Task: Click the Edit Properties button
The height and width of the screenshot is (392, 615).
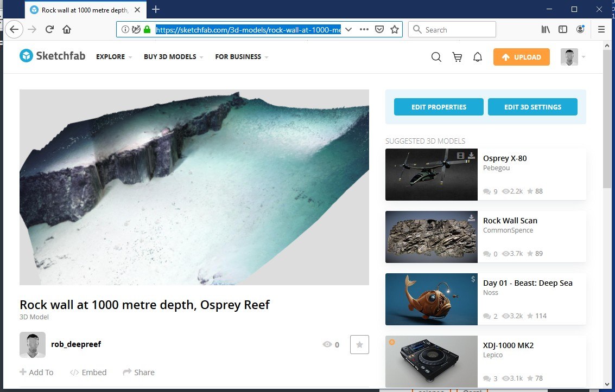Action: coord(439,107)
